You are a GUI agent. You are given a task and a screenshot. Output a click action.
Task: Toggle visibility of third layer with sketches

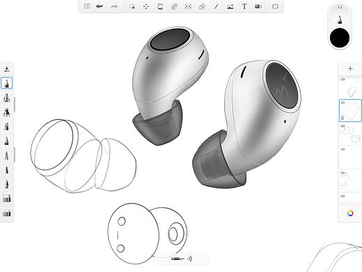click(343, 126)
